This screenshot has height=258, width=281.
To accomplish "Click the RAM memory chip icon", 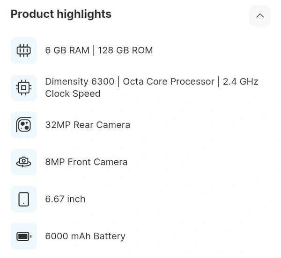I will 24,50.
